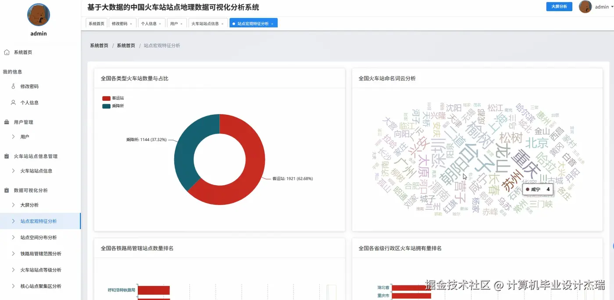Click the admin username in the top-right

(x=602, y=7)
